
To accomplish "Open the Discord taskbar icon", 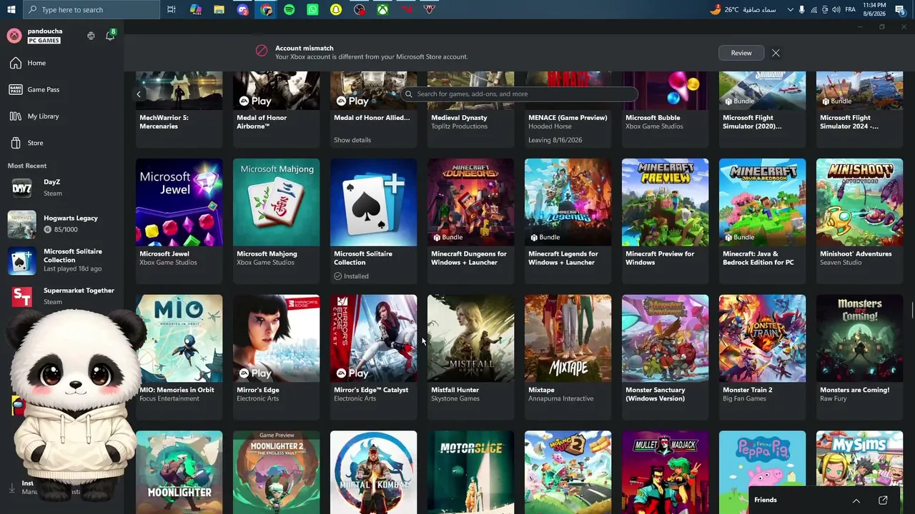I will pos(242,9).
